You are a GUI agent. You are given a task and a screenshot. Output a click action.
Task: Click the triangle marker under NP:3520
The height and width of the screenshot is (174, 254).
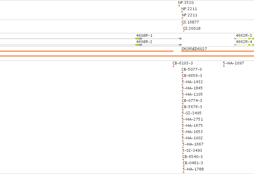(x=179, y=6)
